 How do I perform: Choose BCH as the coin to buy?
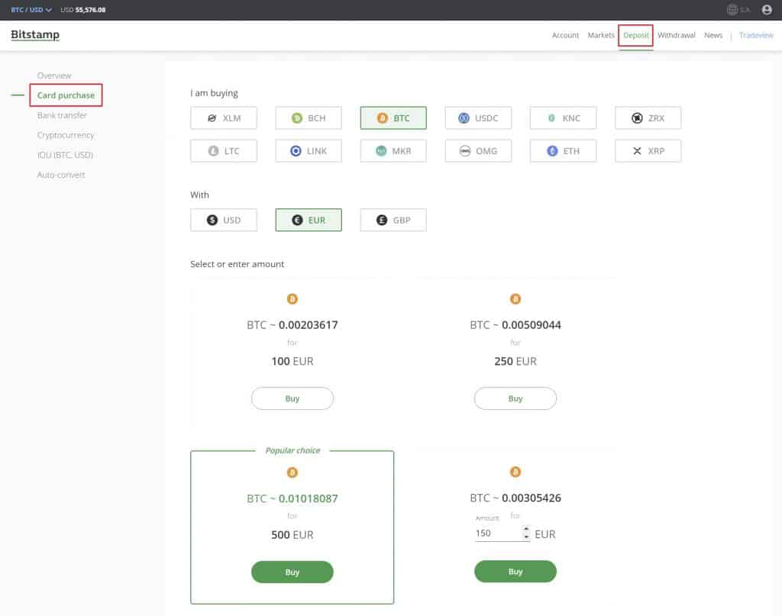tap(309, 118)
